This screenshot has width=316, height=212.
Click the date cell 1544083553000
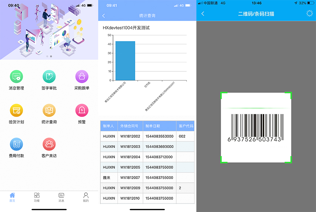click(159, 136)
